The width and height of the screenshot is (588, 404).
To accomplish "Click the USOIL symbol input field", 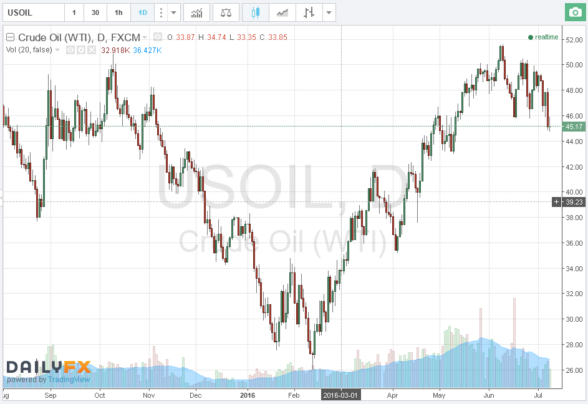I will [x=32, y=12].
